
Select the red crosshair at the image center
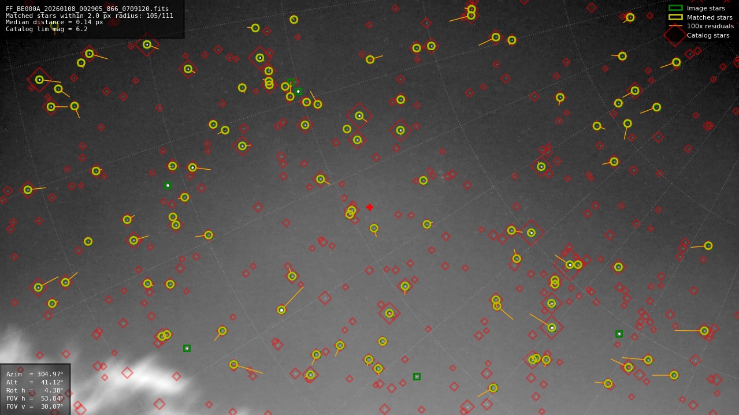(370, 207)
